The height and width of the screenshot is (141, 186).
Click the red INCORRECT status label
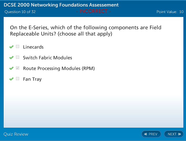(94, 11)
